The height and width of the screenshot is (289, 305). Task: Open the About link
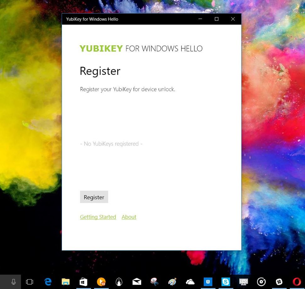129,217
